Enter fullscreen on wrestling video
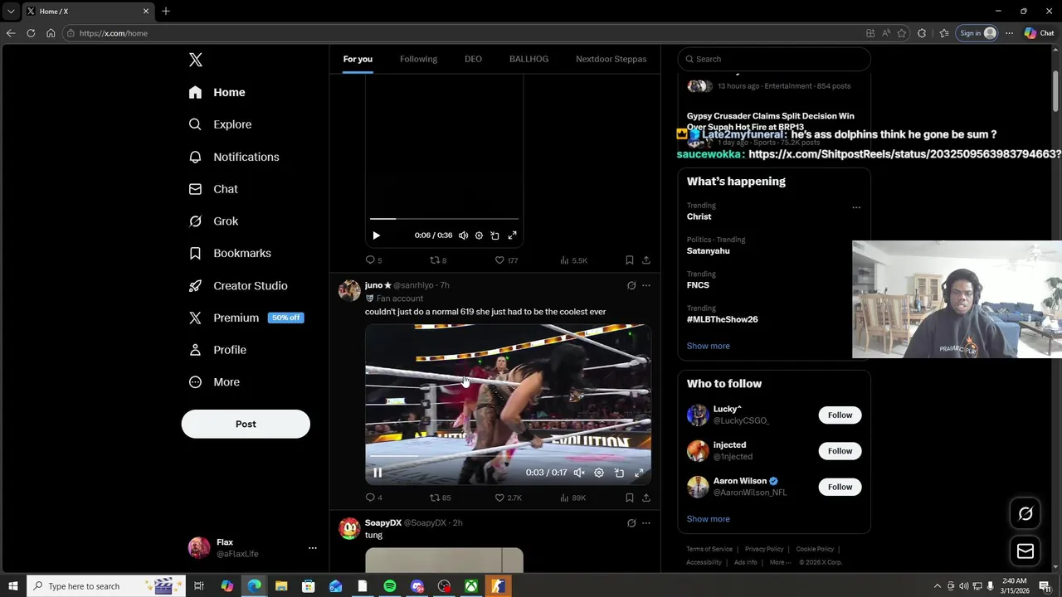Image resolution: width=1062 pixels, height=597 pixels. click(639, 473)
